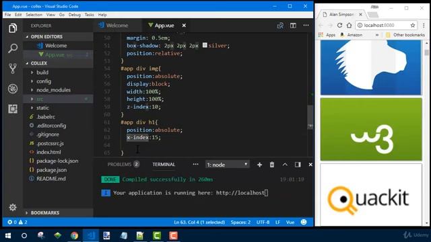Select the Terminal panel tab
Viewport: 431px width, 242px height.
pyautogui.click(x=164, y=164)
